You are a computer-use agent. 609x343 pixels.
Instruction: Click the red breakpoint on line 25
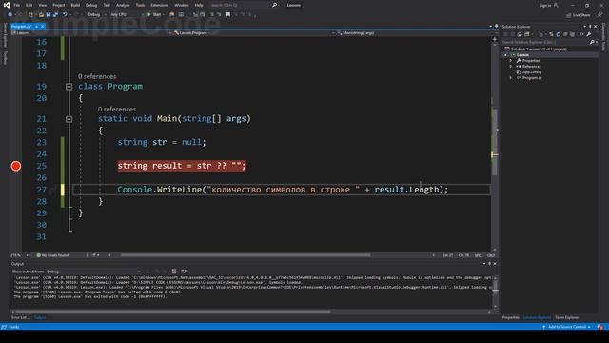[16, 166]
